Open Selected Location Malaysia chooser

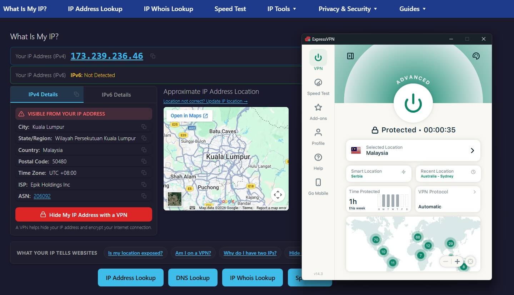click(x=413, y=150)
